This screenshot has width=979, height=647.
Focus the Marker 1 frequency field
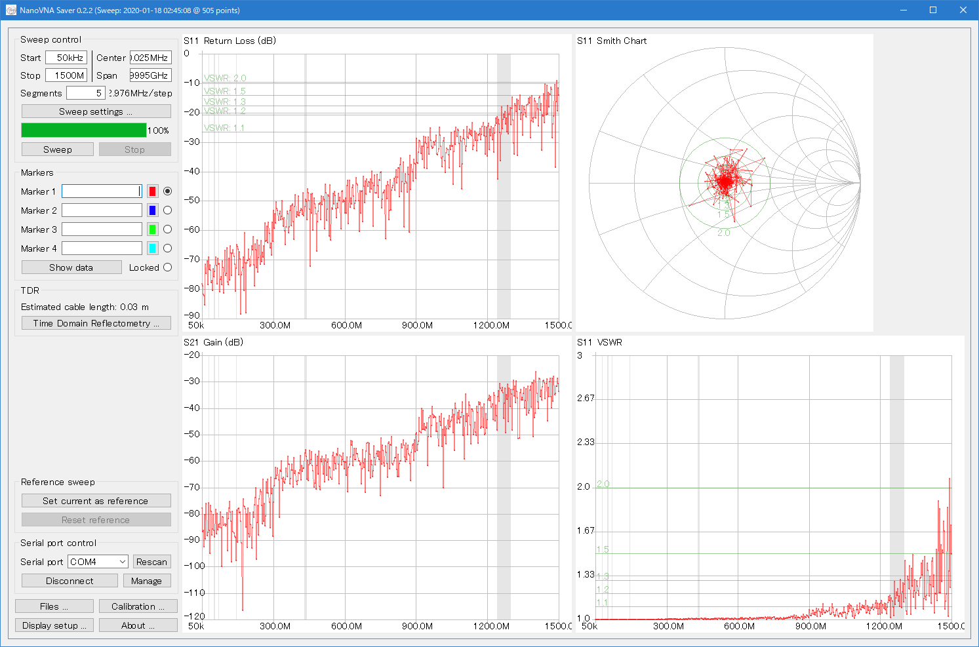pyautogui.click(x=102, y=191)
